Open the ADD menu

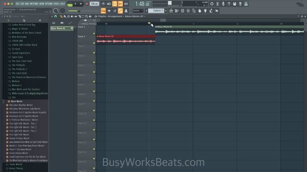point(27,4)
